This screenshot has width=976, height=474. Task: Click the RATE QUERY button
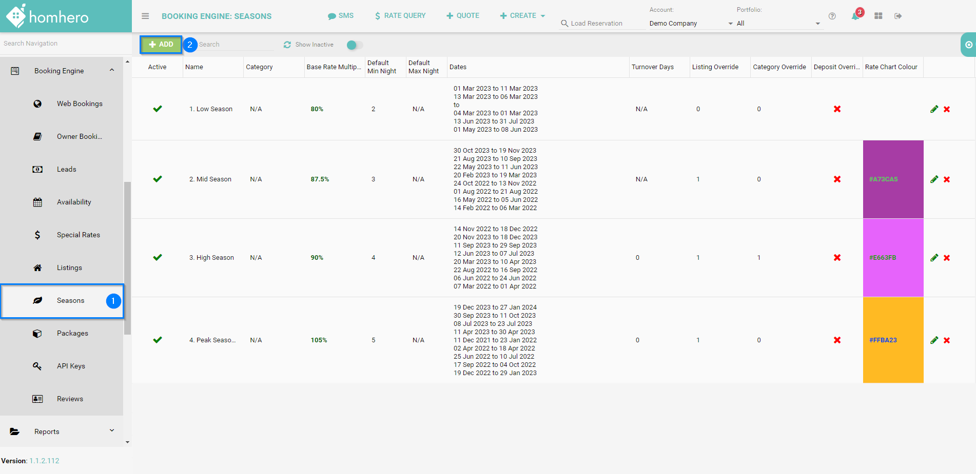click(400, 16)
